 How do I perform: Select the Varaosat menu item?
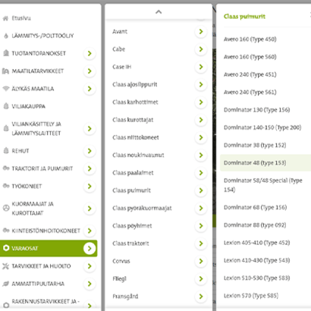coord(49,248)
